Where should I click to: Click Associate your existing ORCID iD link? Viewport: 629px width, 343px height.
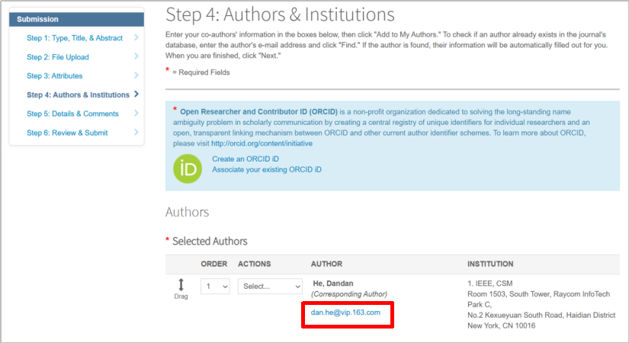pyautogui.click(x=267, y=170)
